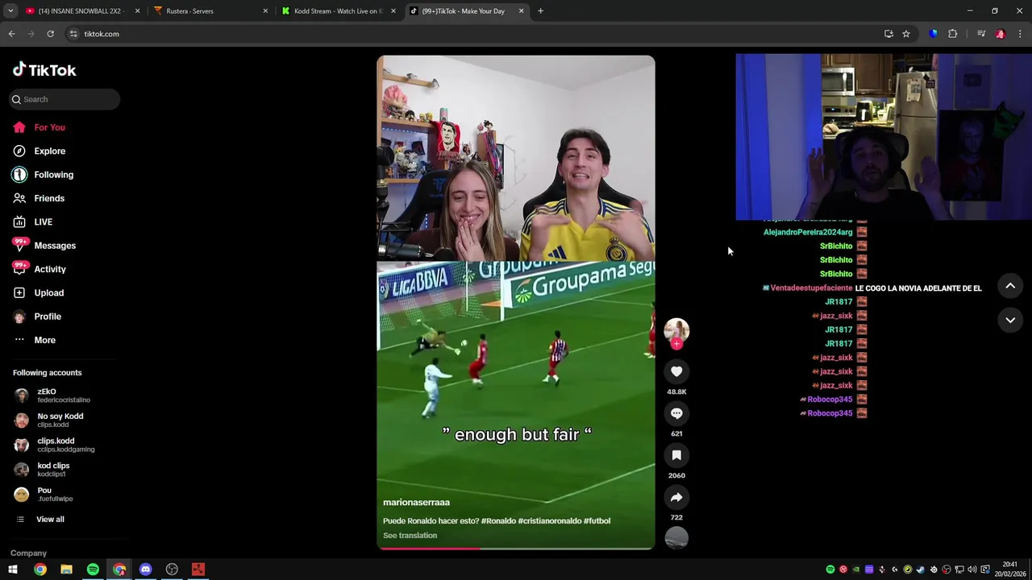Click the webcam overlay video
Screen dimensions: 1032x580
point(884,137)
